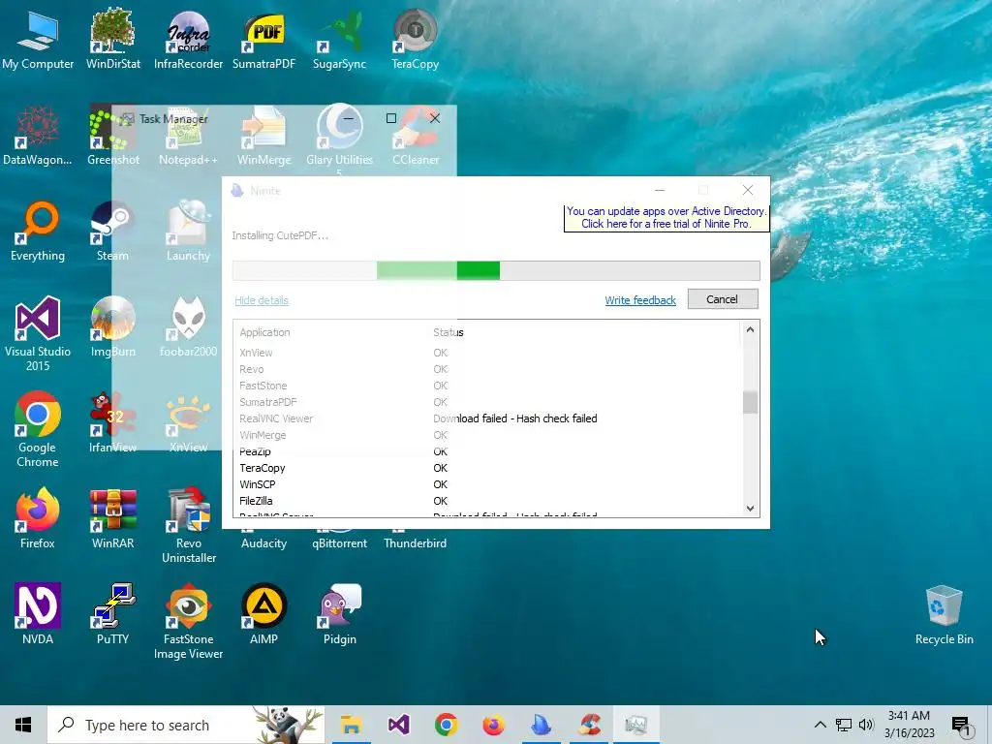Select the AIMP desktop shortcut
The width and height of the screenshot is (992, 744).
click(263, 614)
